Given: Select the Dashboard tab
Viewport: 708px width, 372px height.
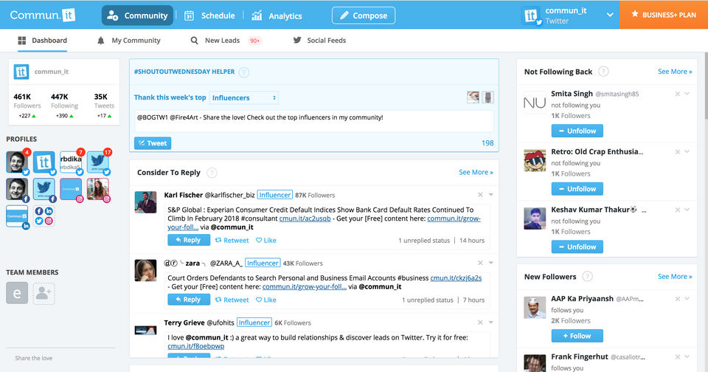Looking at the screenshot, I should [x=43, y=41].
